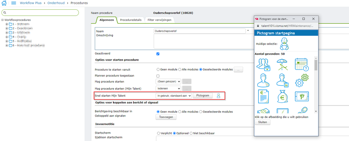This screenshot has width=349, height=141.
Task: Open the hamburger navigation menu
Action: 14,3
